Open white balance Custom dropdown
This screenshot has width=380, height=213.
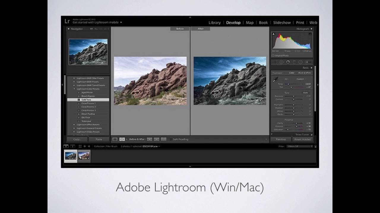coord(301,79)
